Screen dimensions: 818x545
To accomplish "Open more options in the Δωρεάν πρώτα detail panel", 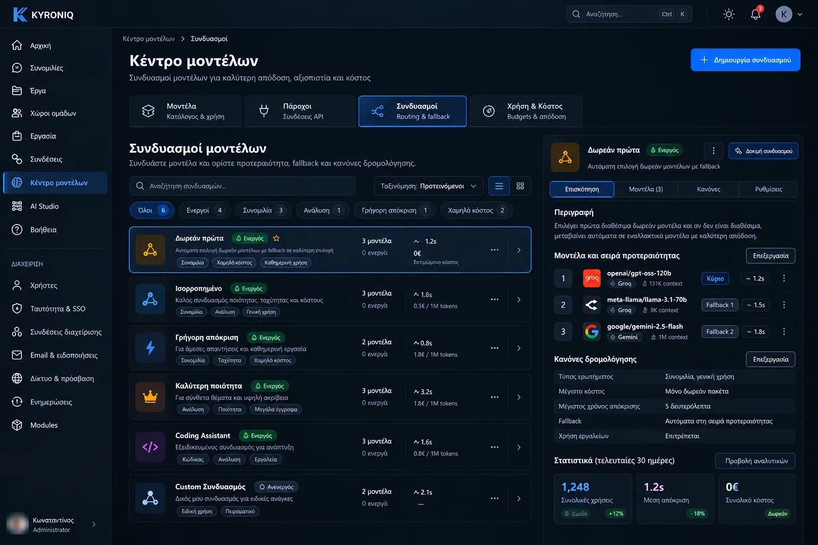I will pos(714,151).
